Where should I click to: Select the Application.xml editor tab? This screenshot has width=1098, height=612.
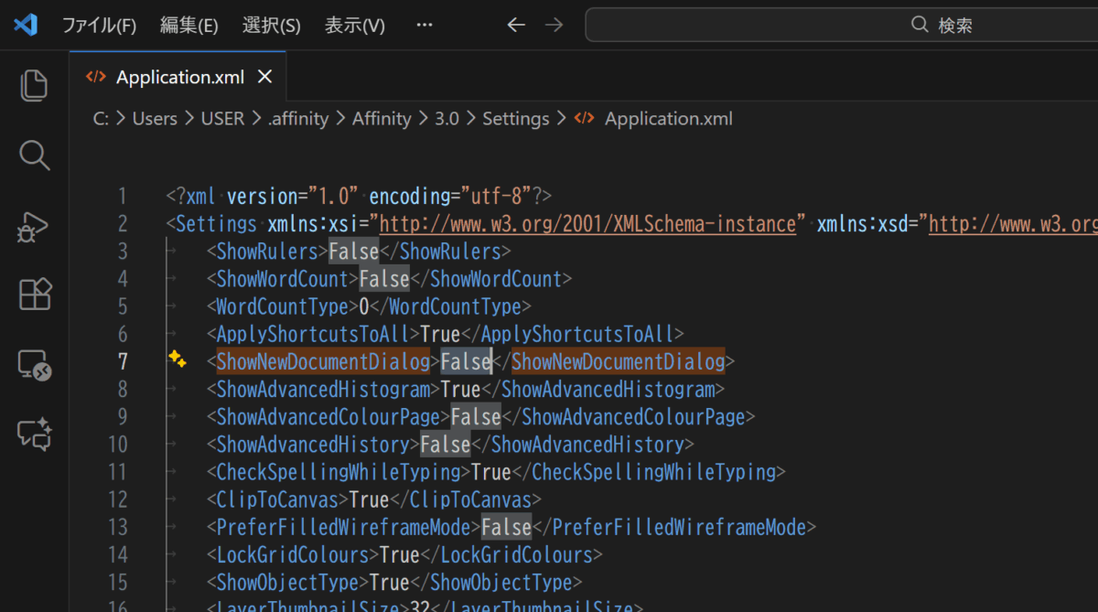pyautogui.click(x=179, y=78)
